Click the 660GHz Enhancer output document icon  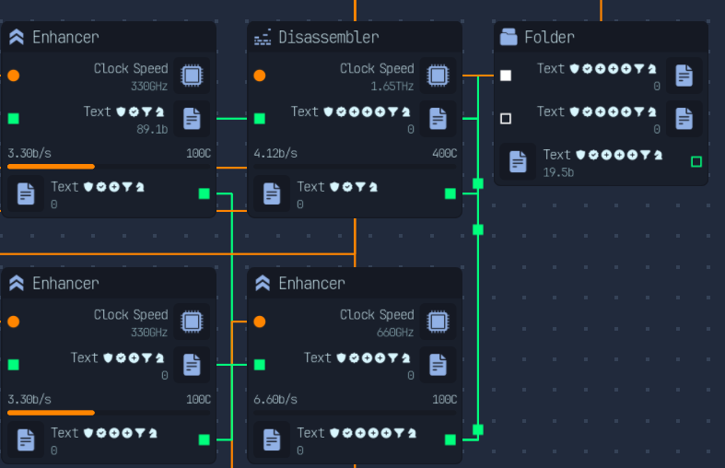[272, 439]
